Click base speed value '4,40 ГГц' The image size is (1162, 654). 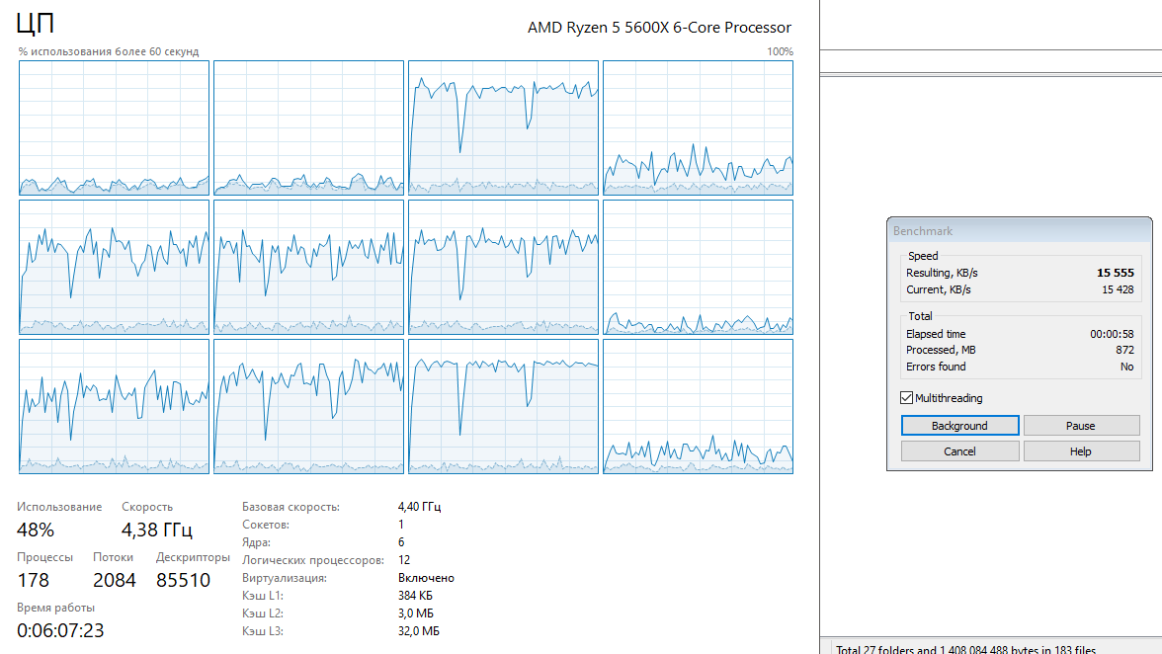419,507
